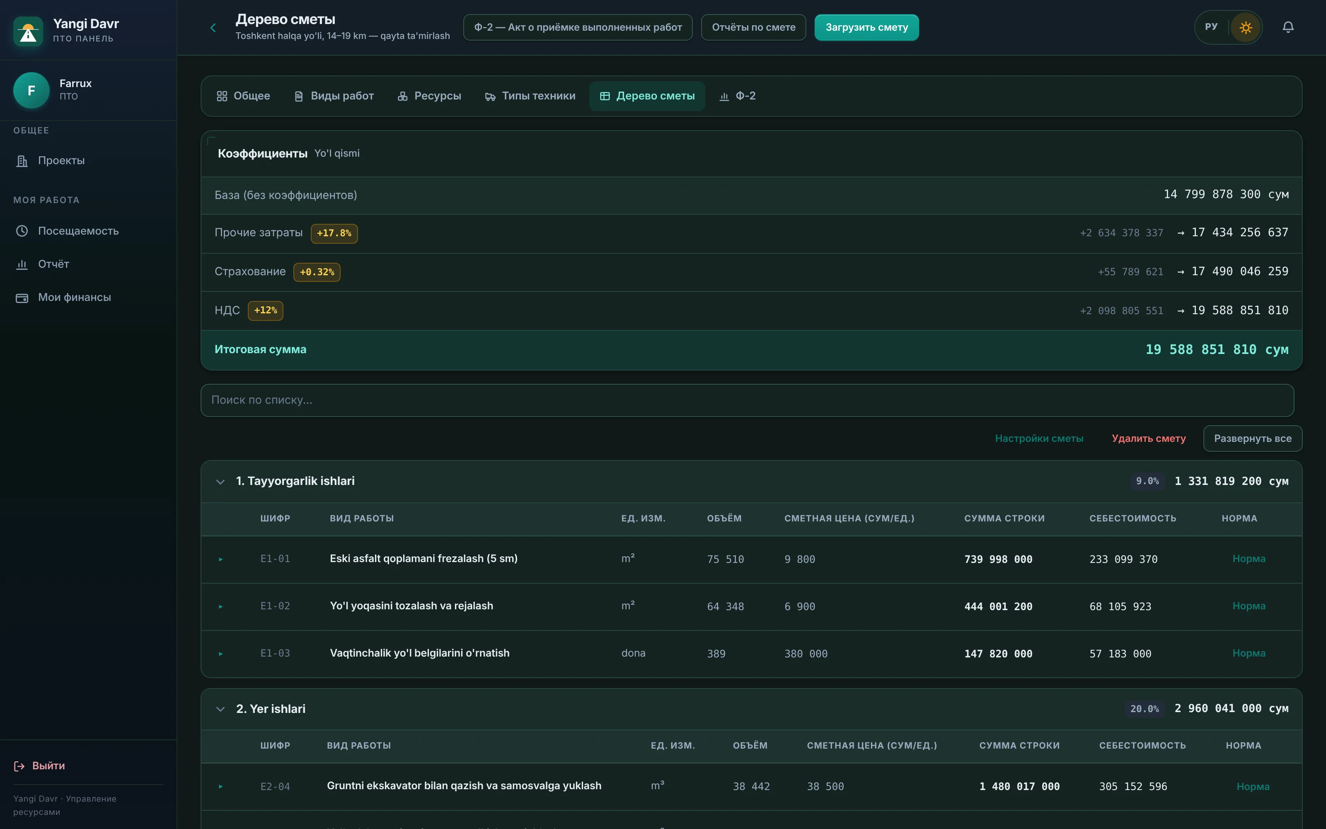Open Отчёты по смете
The height and width of the screenshot is (829, 1326).
[x=753, y=27]
